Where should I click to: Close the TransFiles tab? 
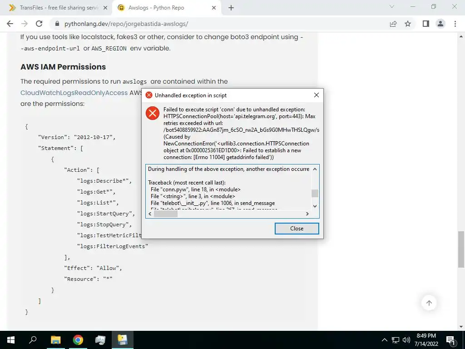105,8
